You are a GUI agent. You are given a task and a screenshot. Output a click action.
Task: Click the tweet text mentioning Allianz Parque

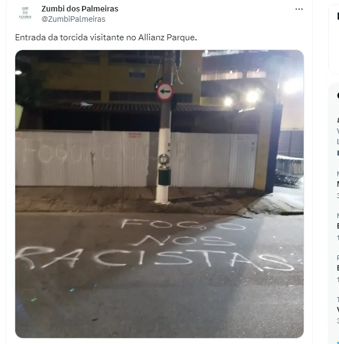pyautogui.click(x=106, y=38)
